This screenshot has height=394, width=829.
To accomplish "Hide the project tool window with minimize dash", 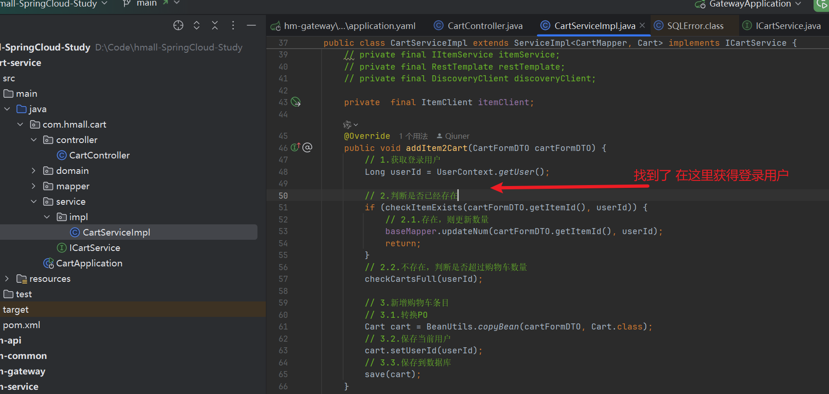I will click(251, 26).
